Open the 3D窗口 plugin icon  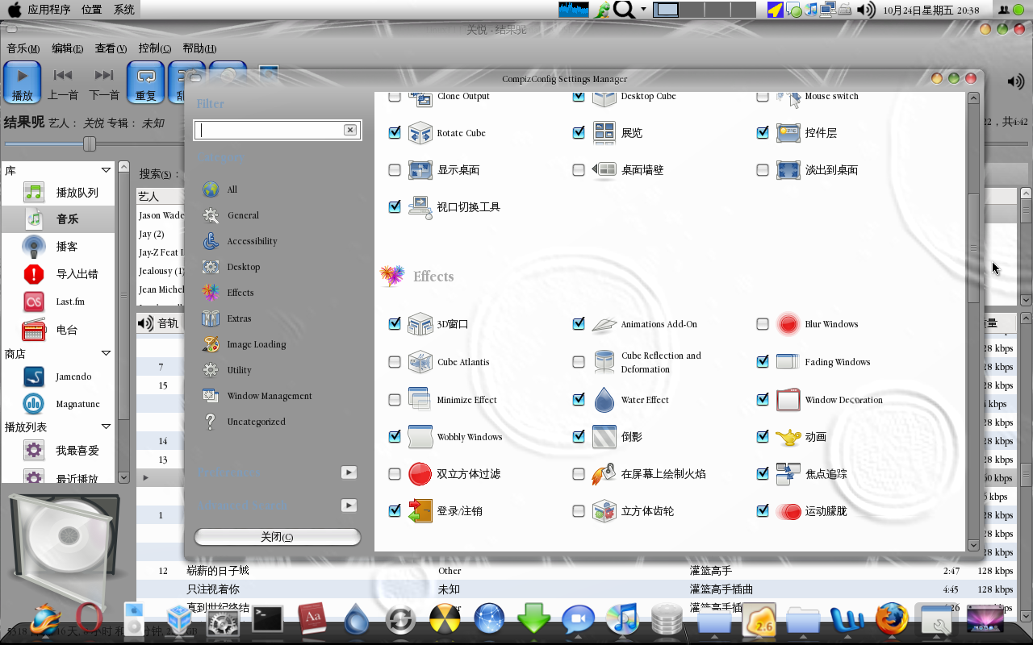coord(420,324)
